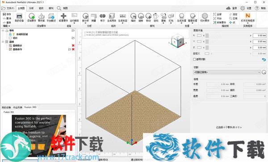Click the Create Shell icon

112,16
